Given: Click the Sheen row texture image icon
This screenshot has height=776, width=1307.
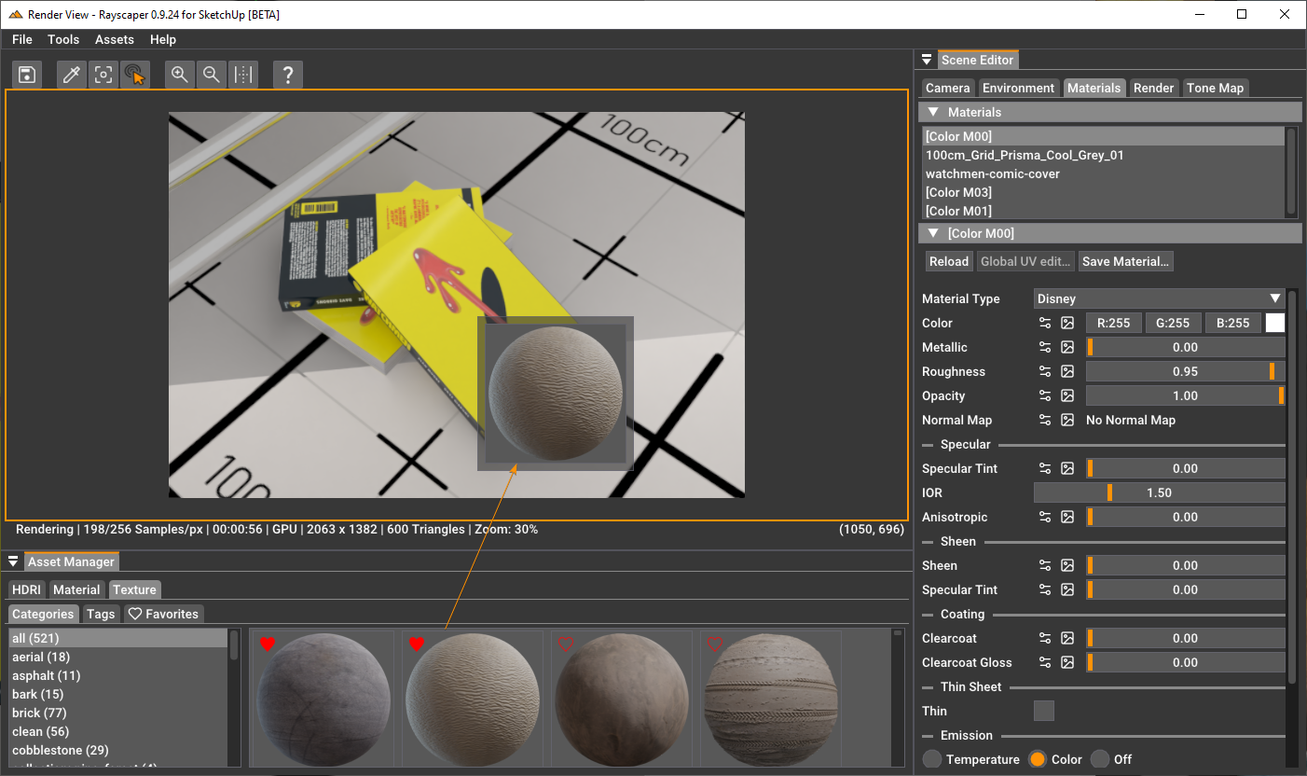Looking at the screenshot, I should (x=1067, y=565).
